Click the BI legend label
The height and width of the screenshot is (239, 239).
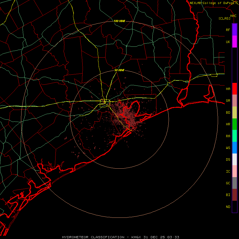coord(228,195)
